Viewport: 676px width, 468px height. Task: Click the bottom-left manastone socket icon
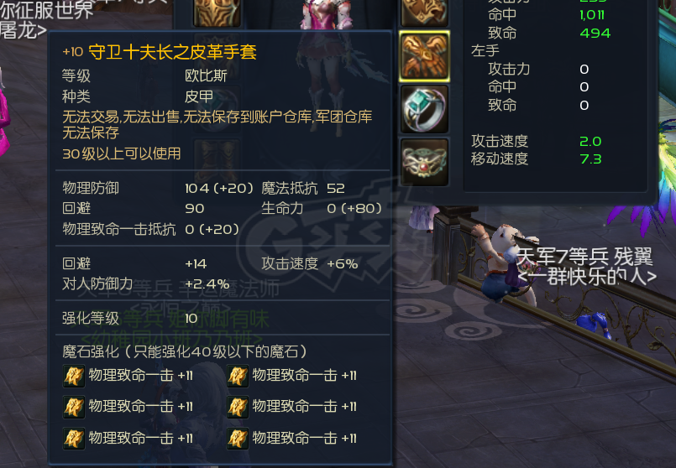74,439
